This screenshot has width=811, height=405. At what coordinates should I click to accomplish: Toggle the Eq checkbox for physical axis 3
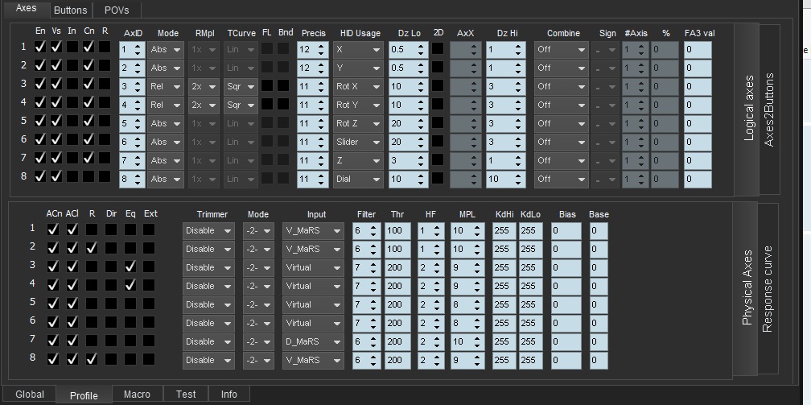pos(130,267)
